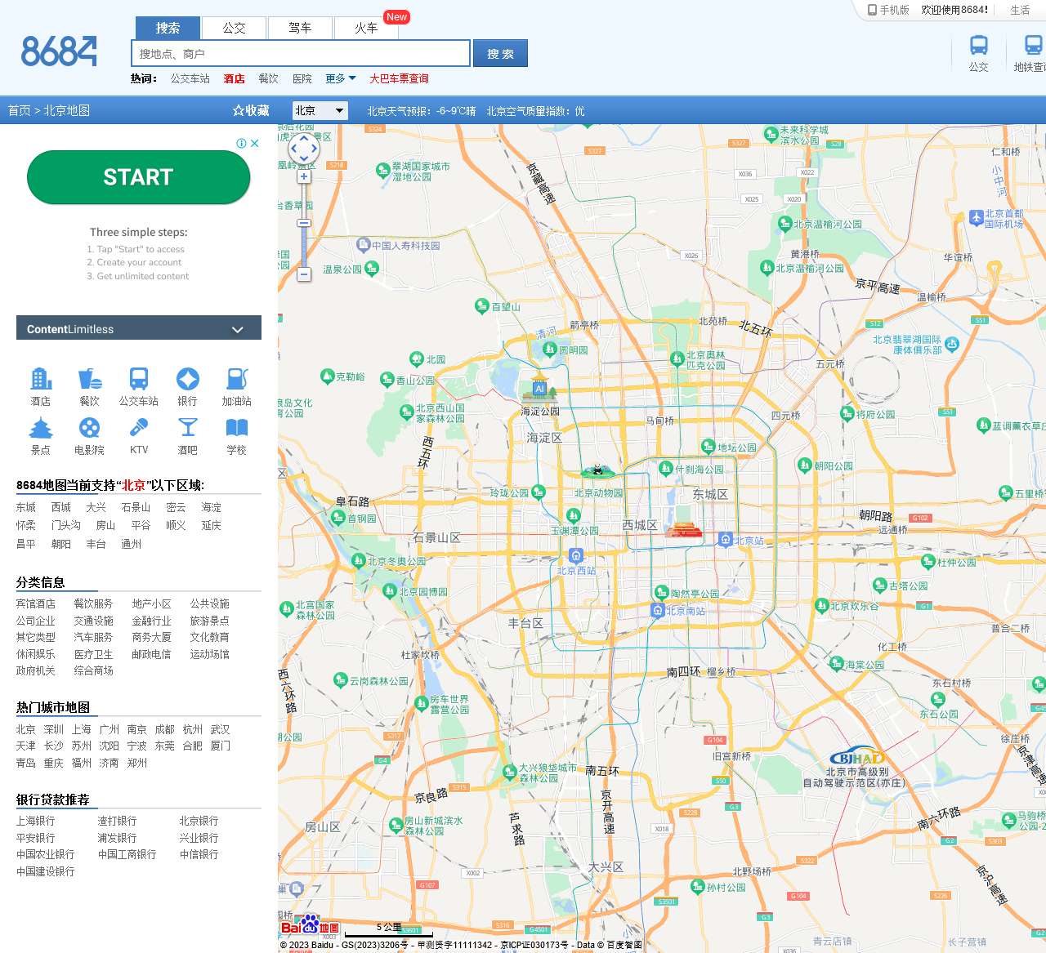The height and width of the screenshot is (953, 1046).
Task: Click the map pan direction control
Action: (x=304, y=148)
